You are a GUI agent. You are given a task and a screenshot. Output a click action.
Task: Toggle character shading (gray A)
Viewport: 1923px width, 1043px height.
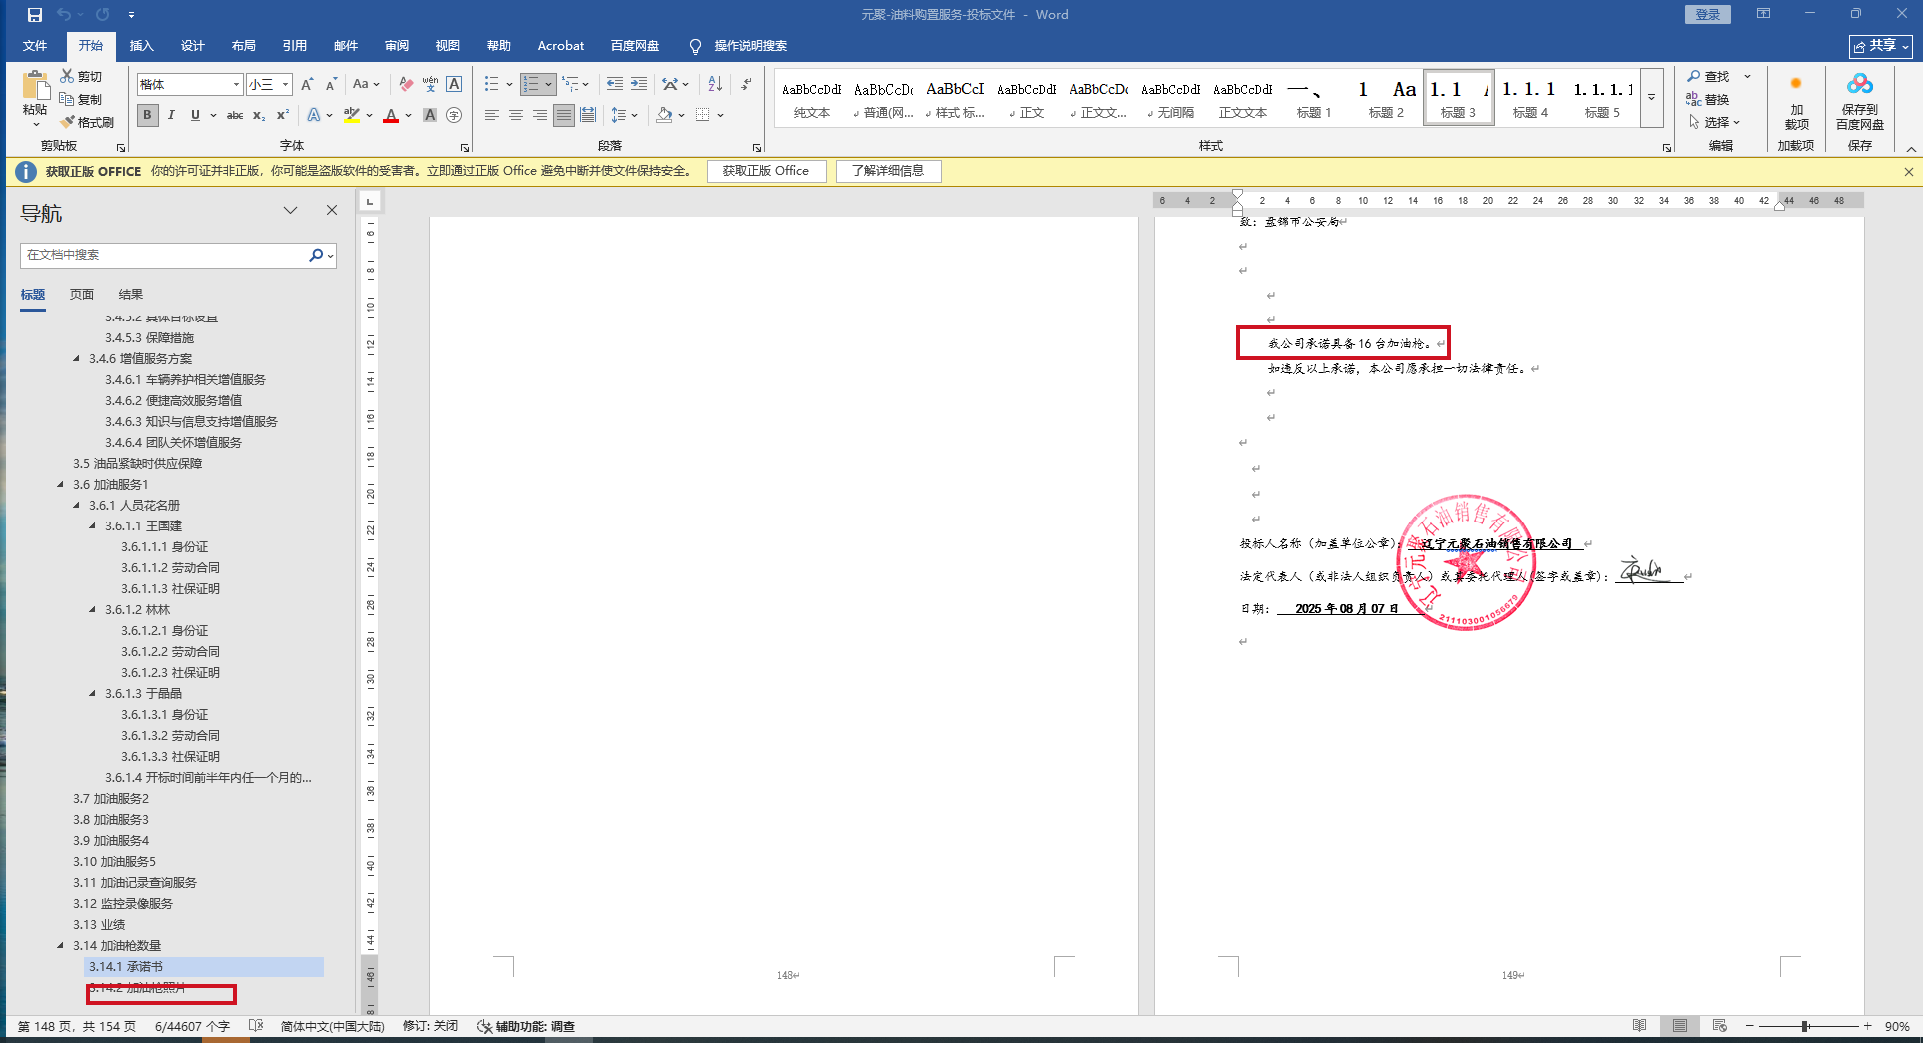click(430, 115)
